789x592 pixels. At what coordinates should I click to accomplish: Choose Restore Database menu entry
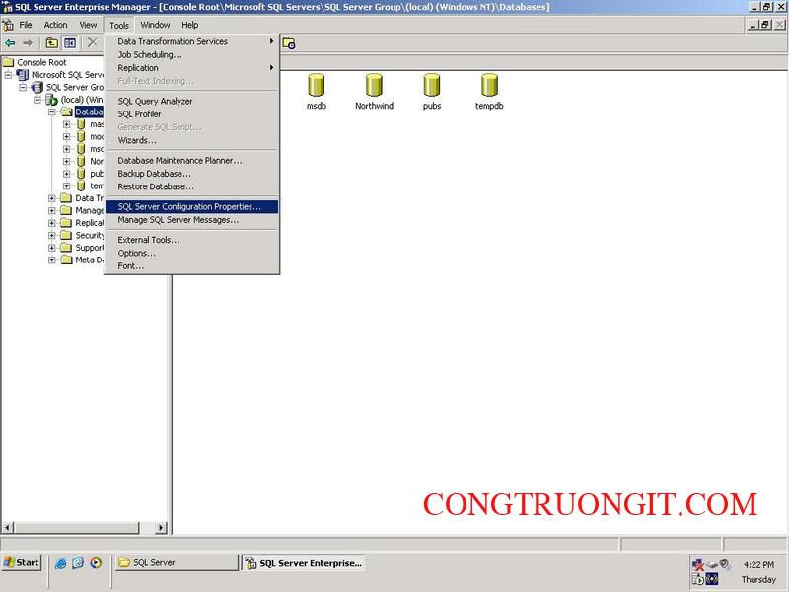click(191, 186)
